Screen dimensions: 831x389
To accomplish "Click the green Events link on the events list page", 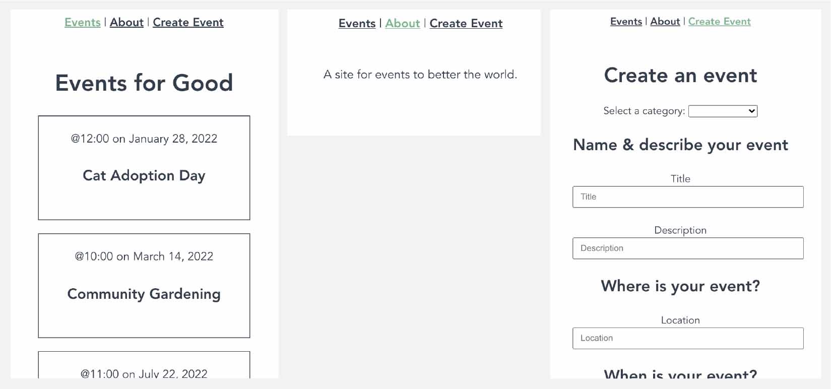I will coord(82,23).
